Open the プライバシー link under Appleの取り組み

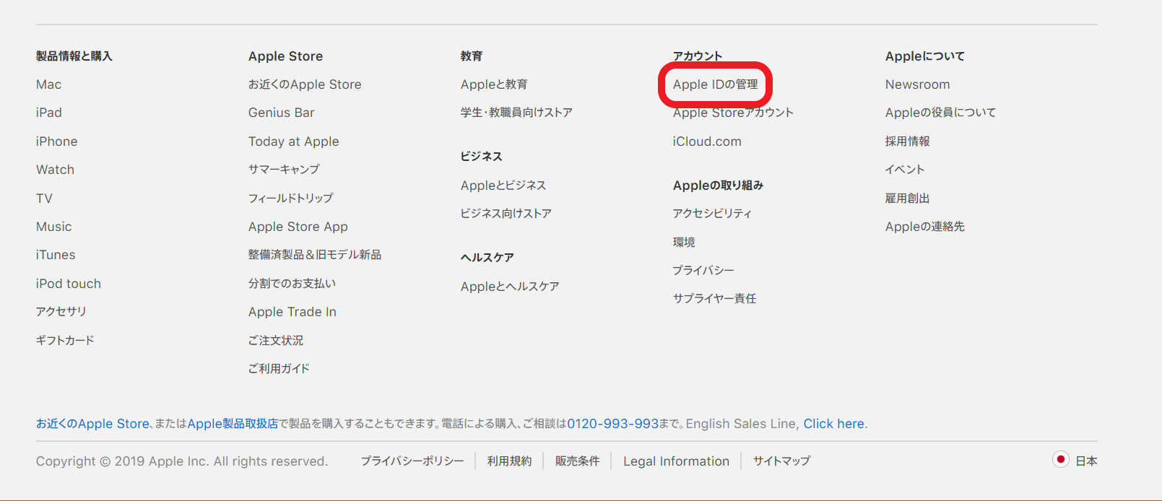(703, 271)
